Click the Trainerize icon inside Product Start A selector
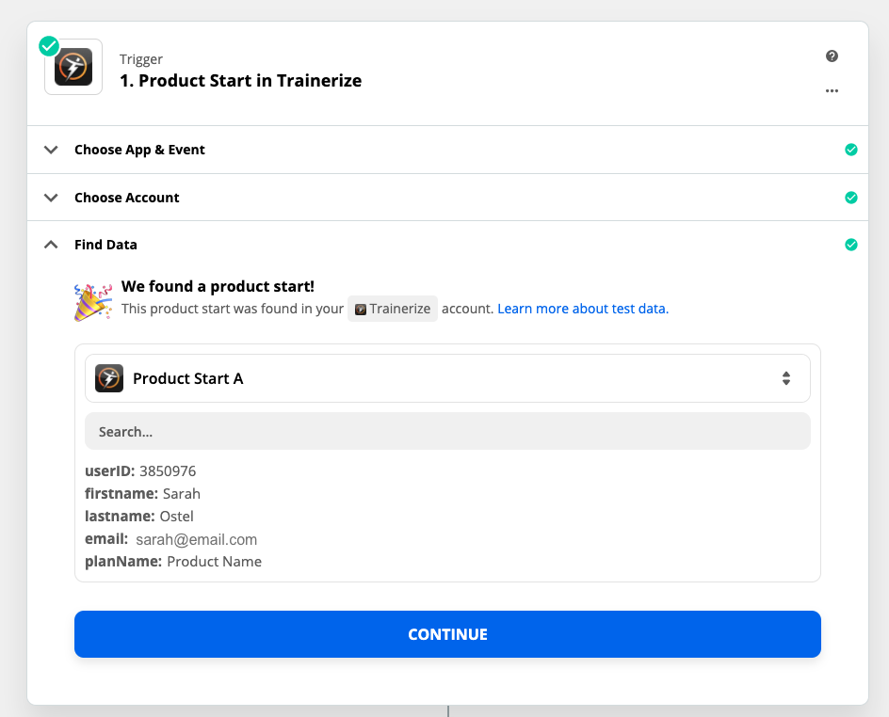The height and width of the screenshot is (717, 889). click(109, 378)
